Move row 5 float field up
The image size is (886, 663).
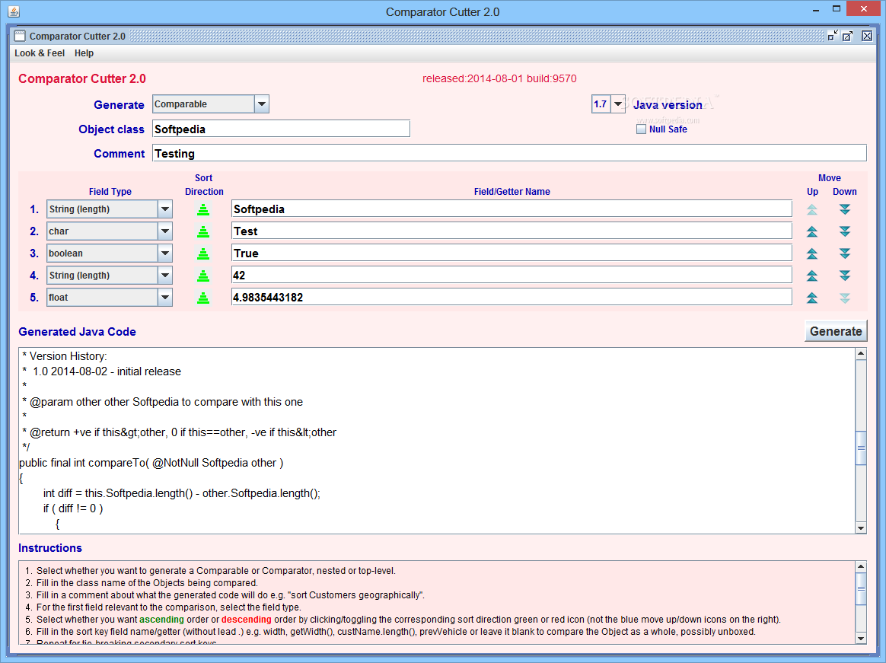812,298
